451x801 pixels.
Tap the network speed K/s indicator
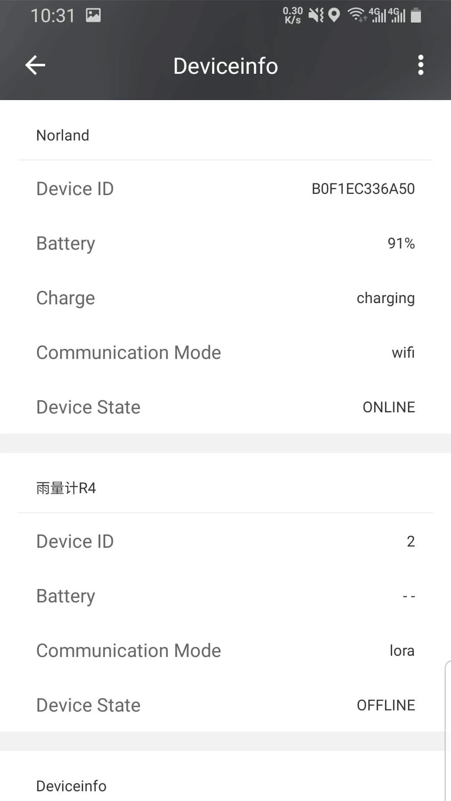(x=293, y=15)
